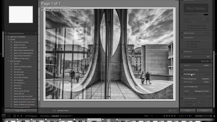Open Media Type Glossy dropdown
Screen dimensions: 217x122
[207, 82]
